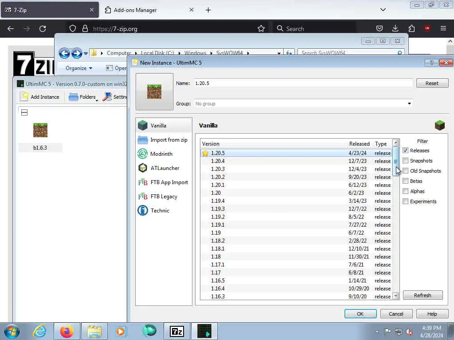Viewport: 454px width, 340px height.
Task: Select version 1.20.4 row
Action: pos(296,161)
